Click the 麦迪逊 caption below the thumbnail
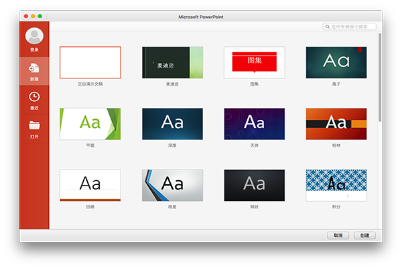The image size is (402, 268). click(x=172, y=84)
